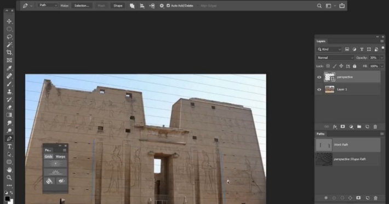Switch to the Warps tab

pos(60,157)
